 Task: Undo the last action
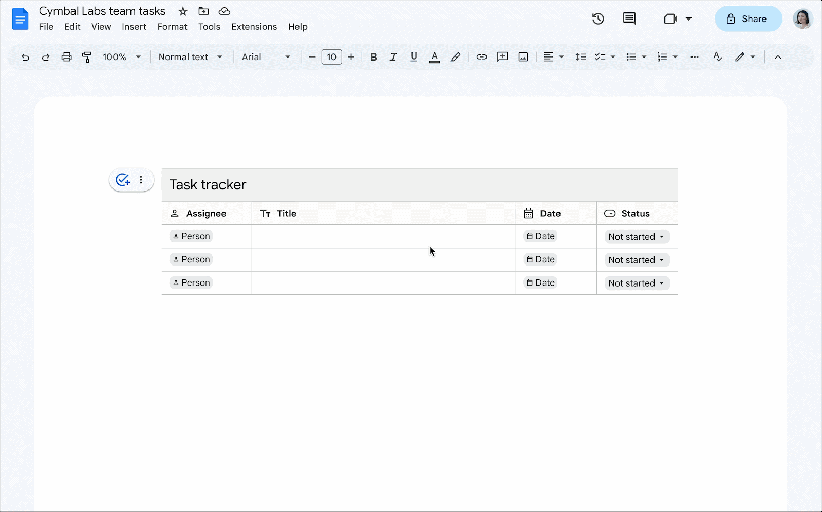pos(25,57)
